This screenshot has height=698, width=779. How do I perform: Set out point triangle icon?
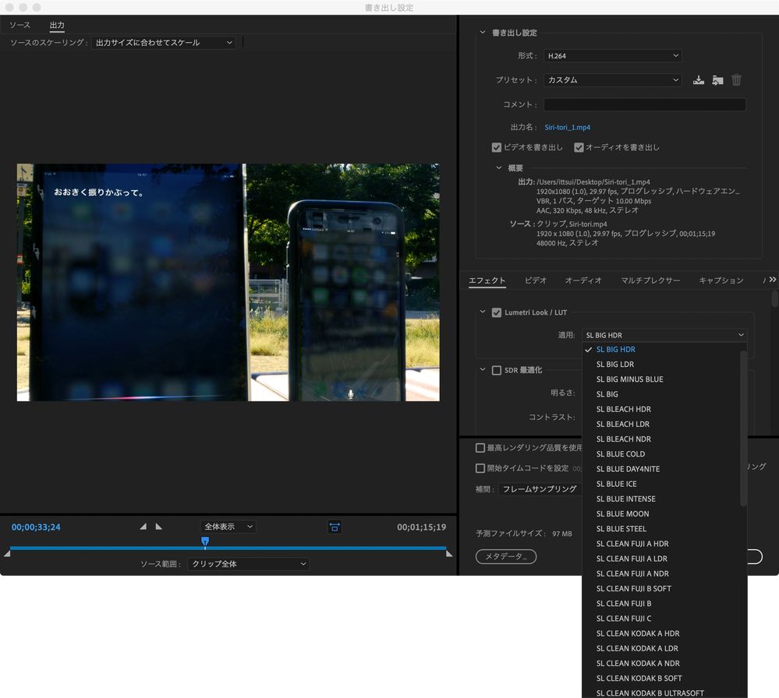coord(159,527)
